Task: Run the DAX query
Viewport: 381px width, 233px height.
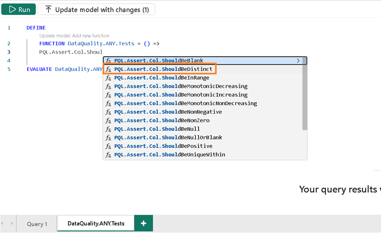Action: [18, 10]
